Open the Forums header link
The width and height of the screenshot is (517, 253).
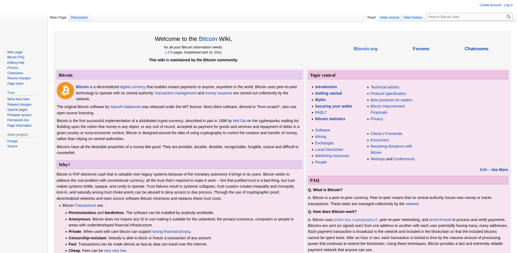421,49
